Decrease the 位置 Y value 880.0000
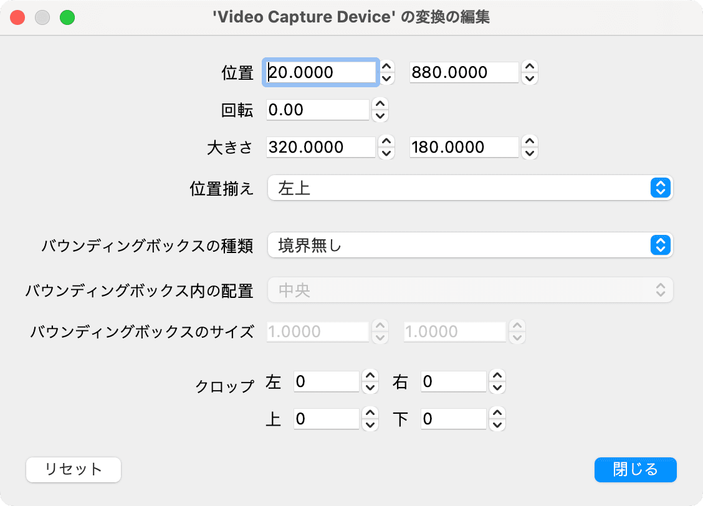This screenshot has width=703, height=506. coord(530,79)
